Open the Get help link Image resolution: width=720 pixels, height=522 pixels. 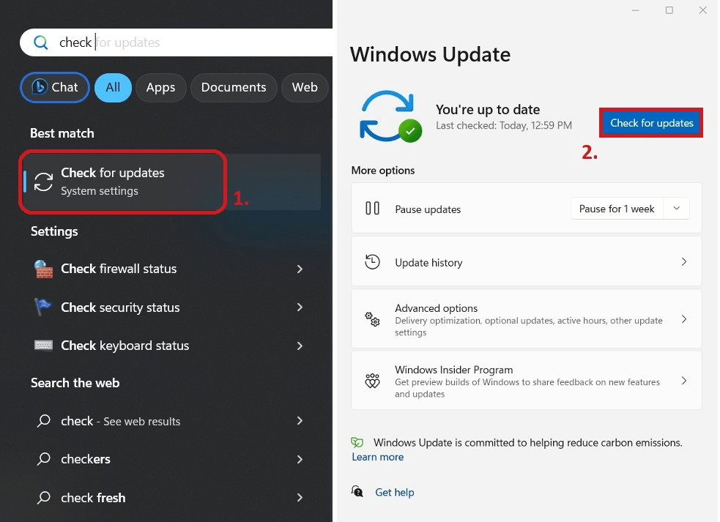(x=395, y=492)
